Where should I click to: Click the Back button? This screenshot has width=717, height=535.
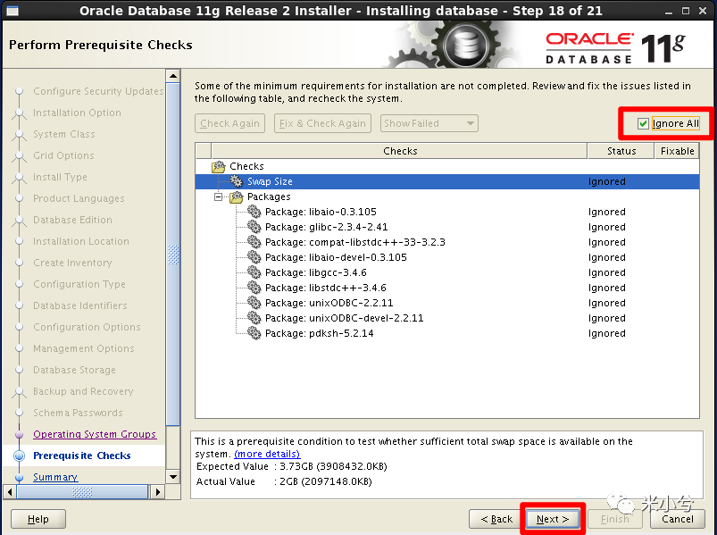pyautogui.click(x=496, y=519)
